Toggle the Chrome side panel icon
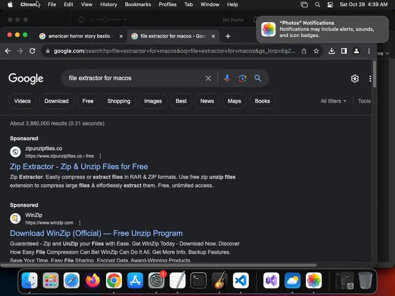This screenshot has height=296, width=395. click(344, 51)
